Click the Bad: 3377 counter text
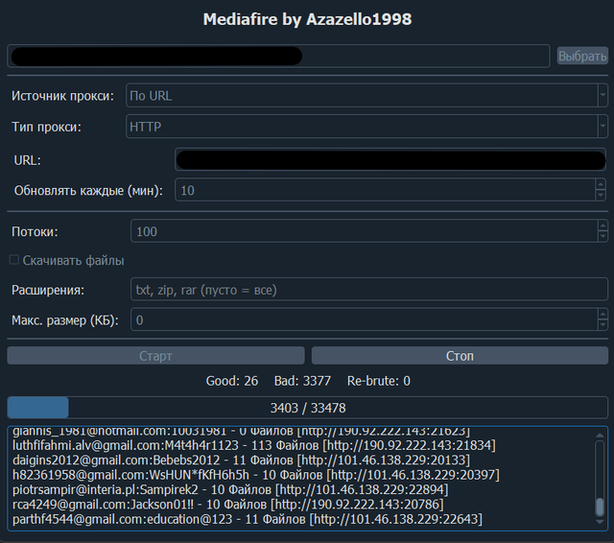 [302, 381]
